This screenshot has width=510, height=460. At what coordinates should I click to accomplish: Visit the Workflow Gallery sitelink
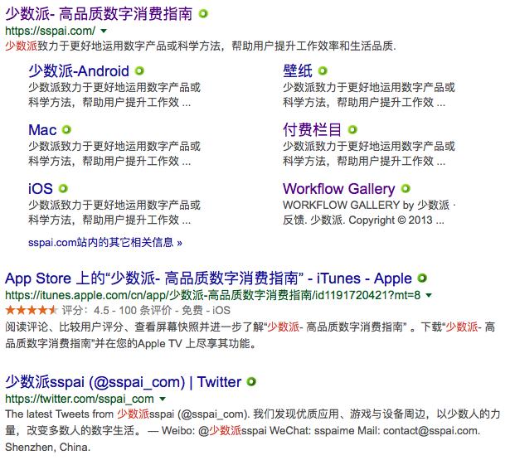coord(338,189)
